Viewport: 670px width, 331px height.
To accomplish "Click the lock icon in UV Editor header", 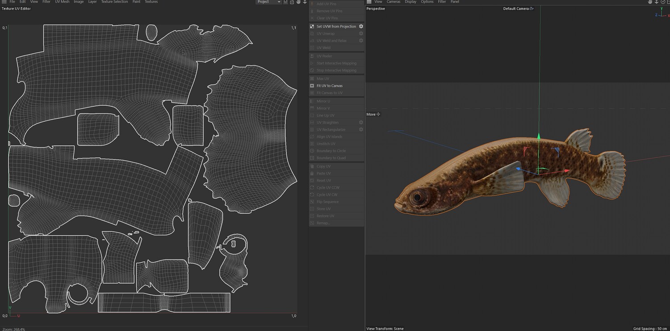I will pos(292,2).
